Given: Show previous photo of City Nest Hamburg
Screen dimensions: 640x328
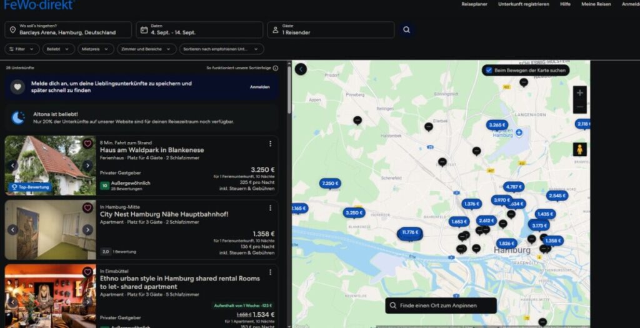Looking at the screenshot, I should (x=12, y=230).
